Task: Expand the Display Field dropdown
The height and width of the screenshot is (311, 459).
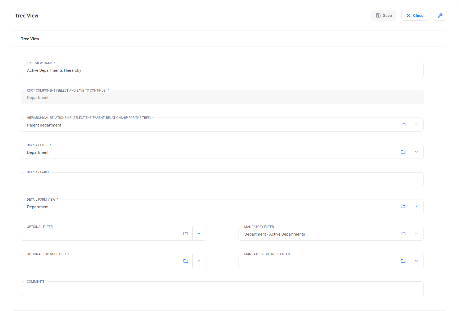Action: click(417, 152)
